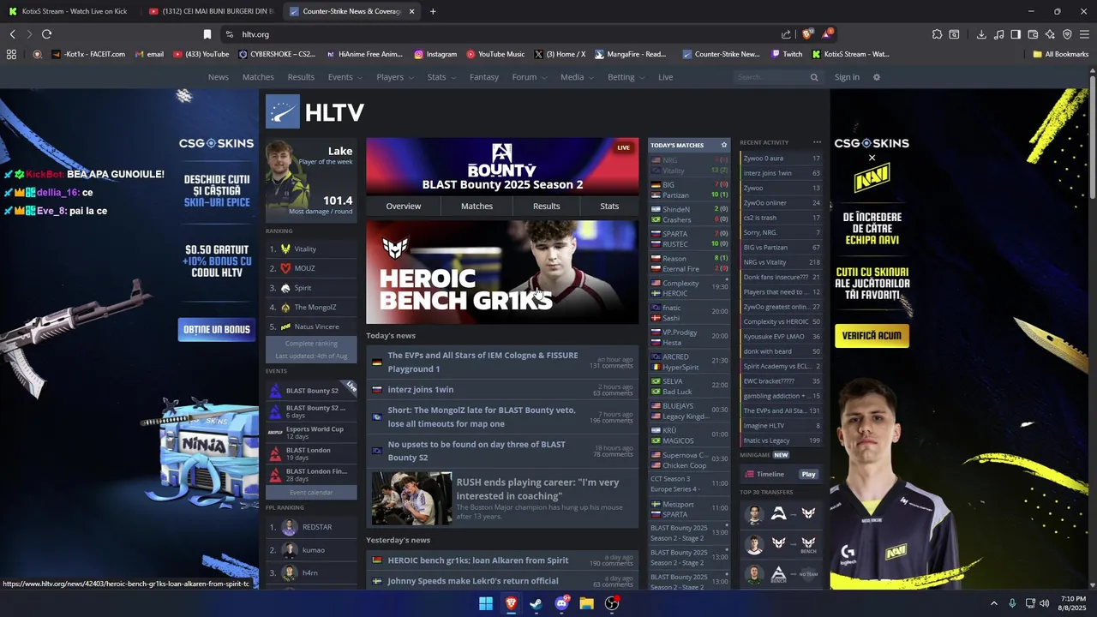Open the recent activity options dots
1097x617 pixels.
tap(817, 142)
